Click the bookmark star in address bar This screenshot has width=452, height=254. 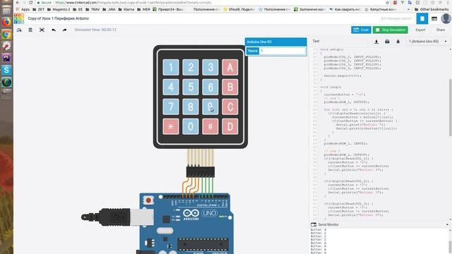click(388, 3)
